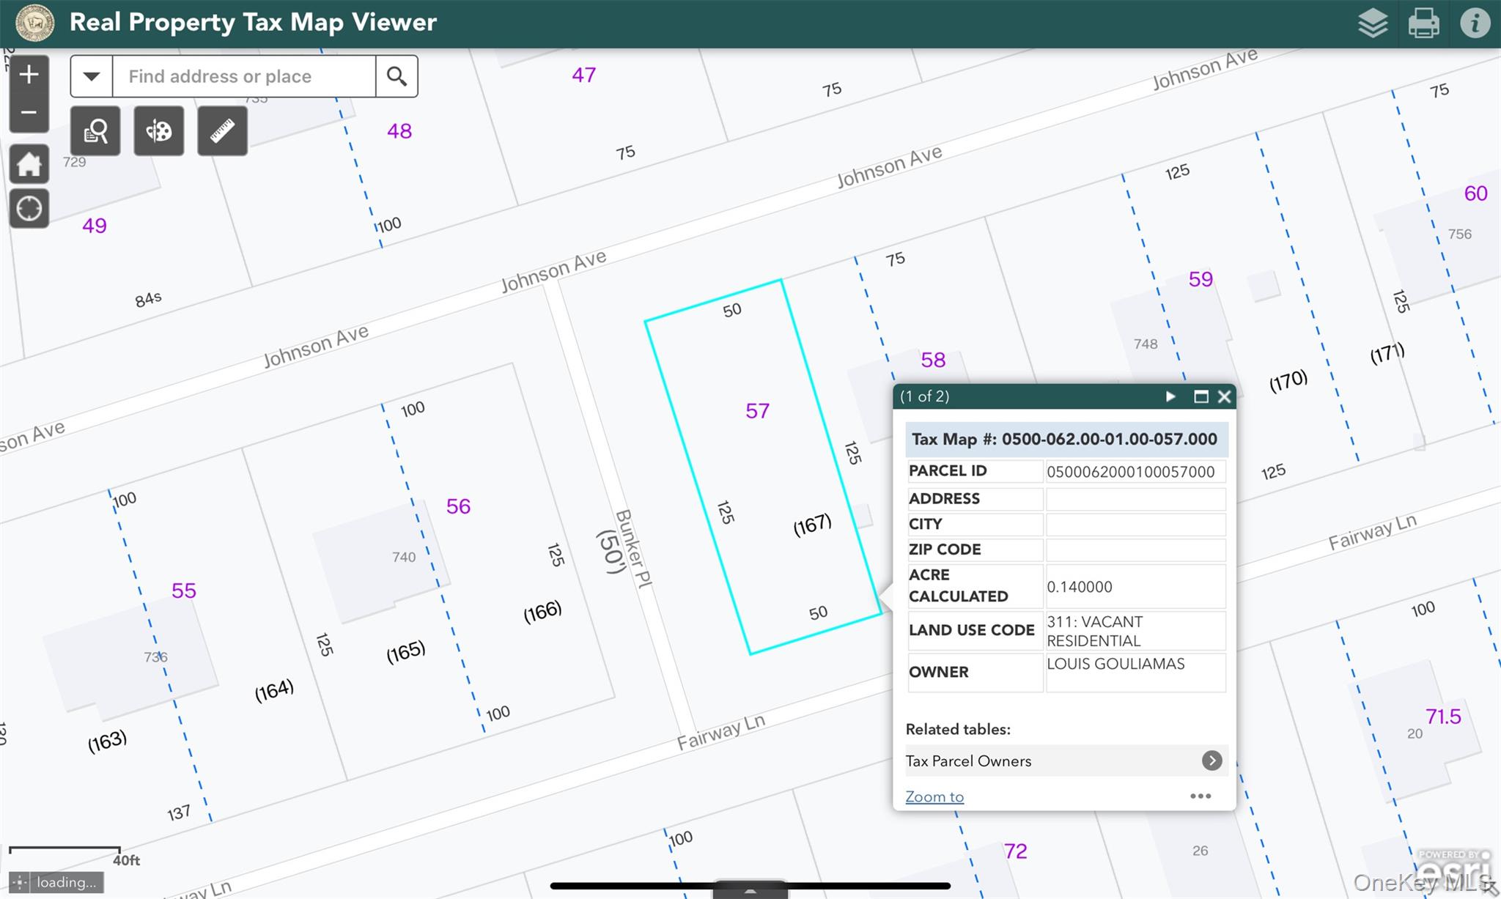Viewport: 1501px width, 899px height.
Task: Open the parcel search tool icon
Action: click(x=95, y=130)
